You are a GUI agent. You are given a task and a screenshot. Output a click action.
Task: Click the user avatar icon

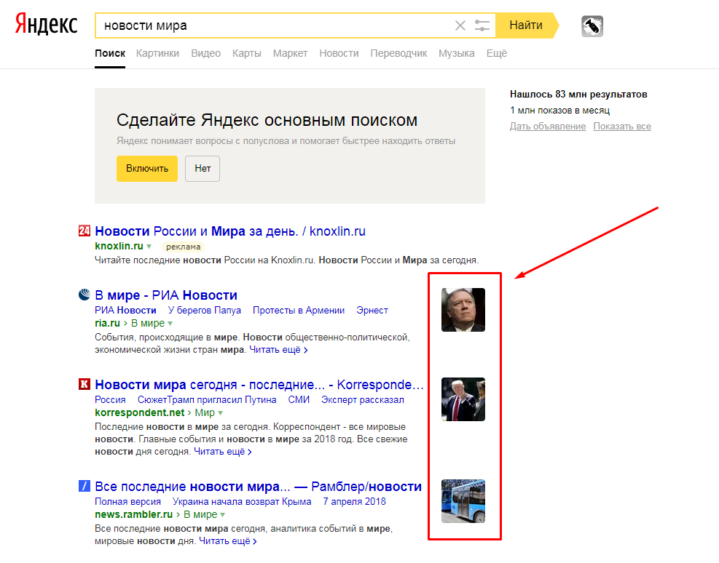[x=592, y=27]
